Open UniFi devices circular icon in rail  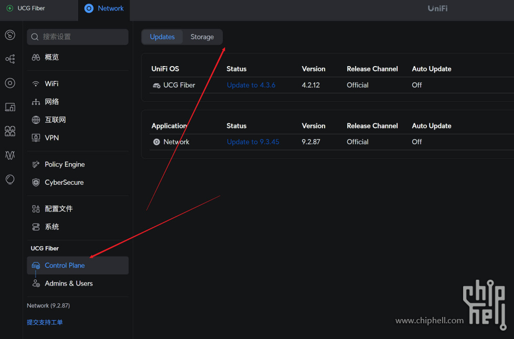tap(10, 83)
